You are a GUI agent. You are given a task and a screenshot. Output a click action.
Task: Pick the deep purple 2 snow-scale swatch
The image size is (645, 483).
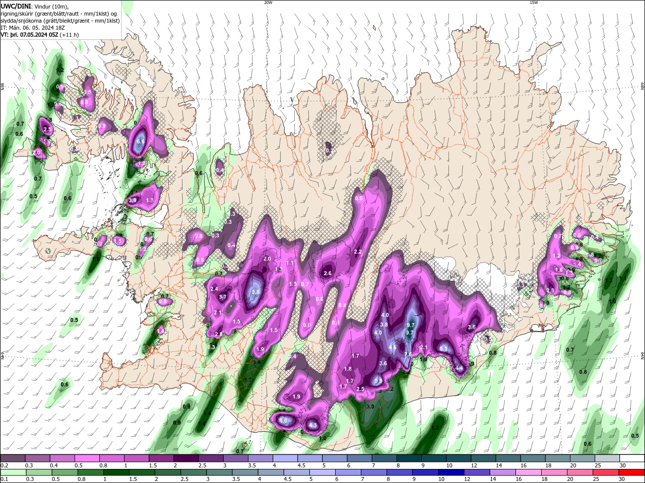click(186, 458)
